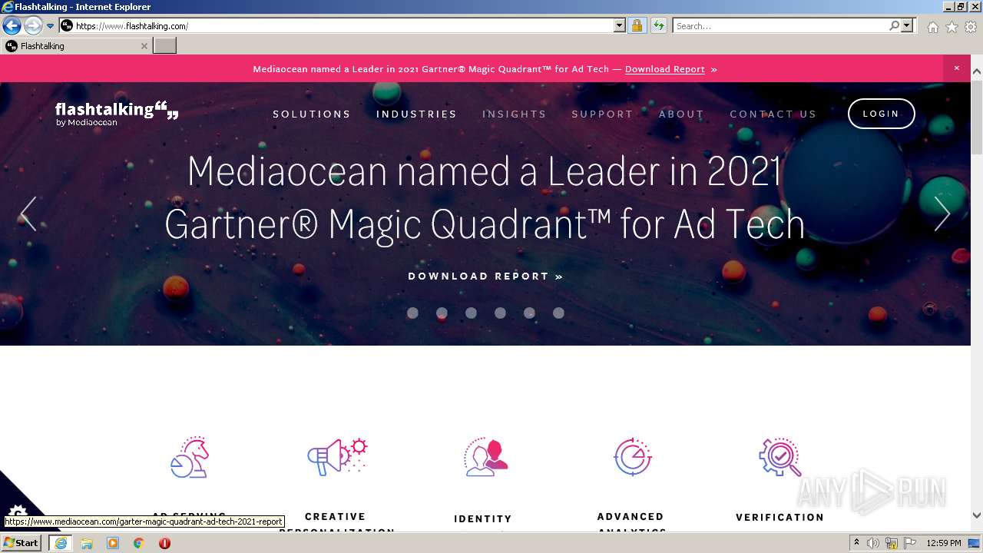Select the third carousel slide dot
Image resolution: width=983 pixels, height=553 pixels.
[471, 313]
